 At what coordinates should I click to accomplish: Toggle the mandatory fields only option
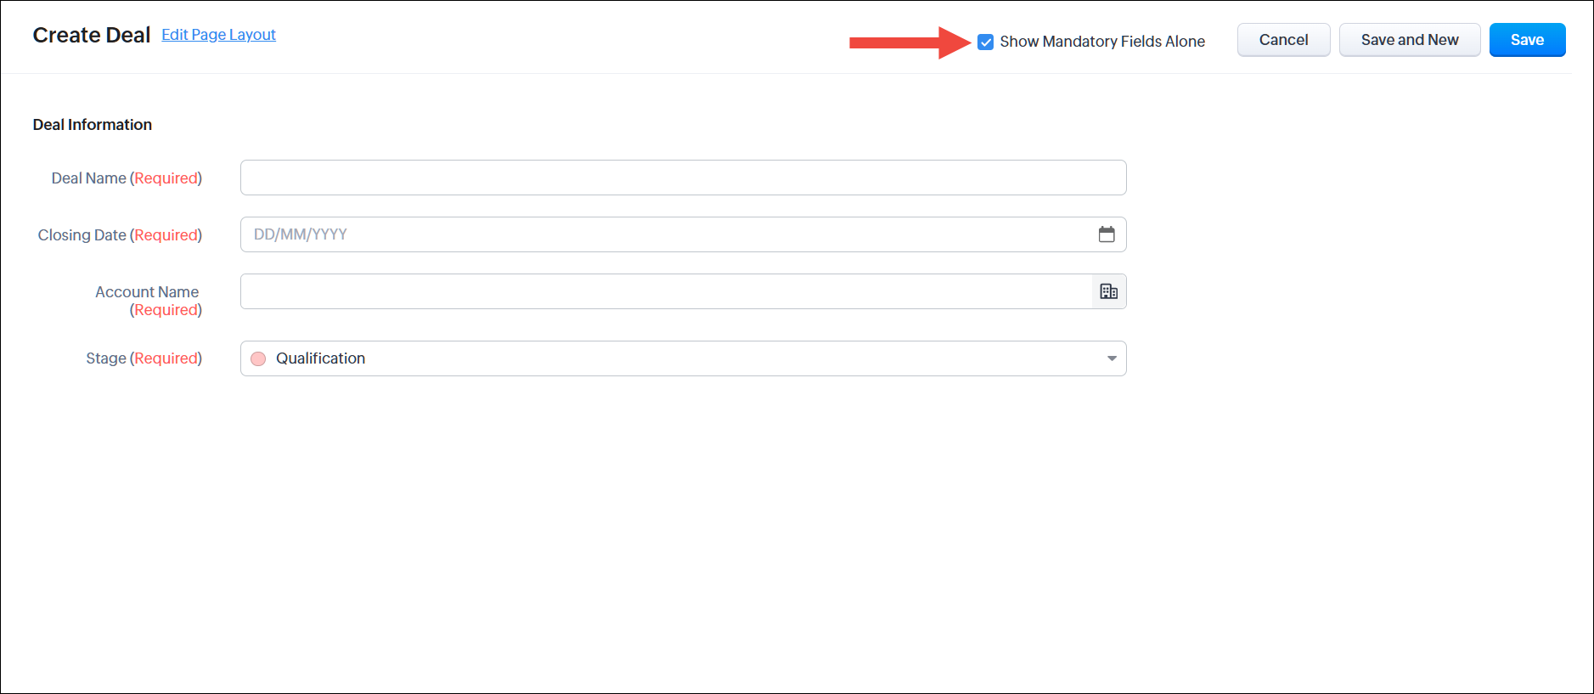click(x=985, y=41)
